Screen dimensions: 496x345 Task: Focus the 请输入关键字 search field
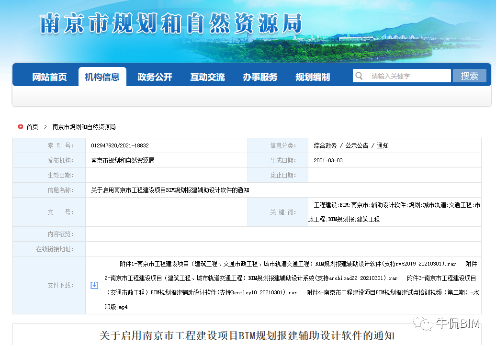pos(402,76)
